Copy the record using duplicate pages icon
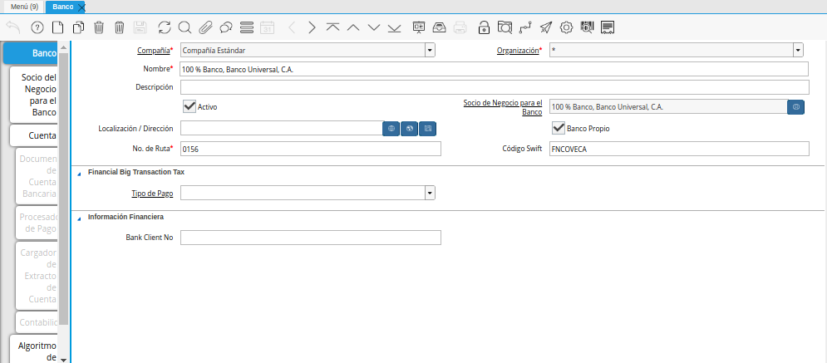Viewport: 827px width, 363px height. pyautogui.click(x=79, y=27)
